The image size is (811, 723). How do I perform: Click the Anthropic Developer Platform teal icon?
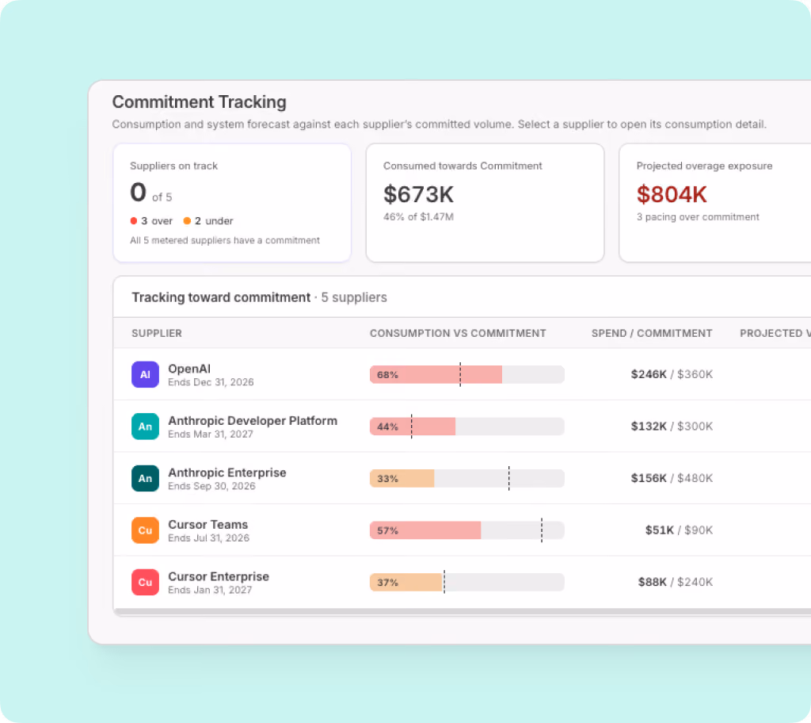tap(145, 427)
